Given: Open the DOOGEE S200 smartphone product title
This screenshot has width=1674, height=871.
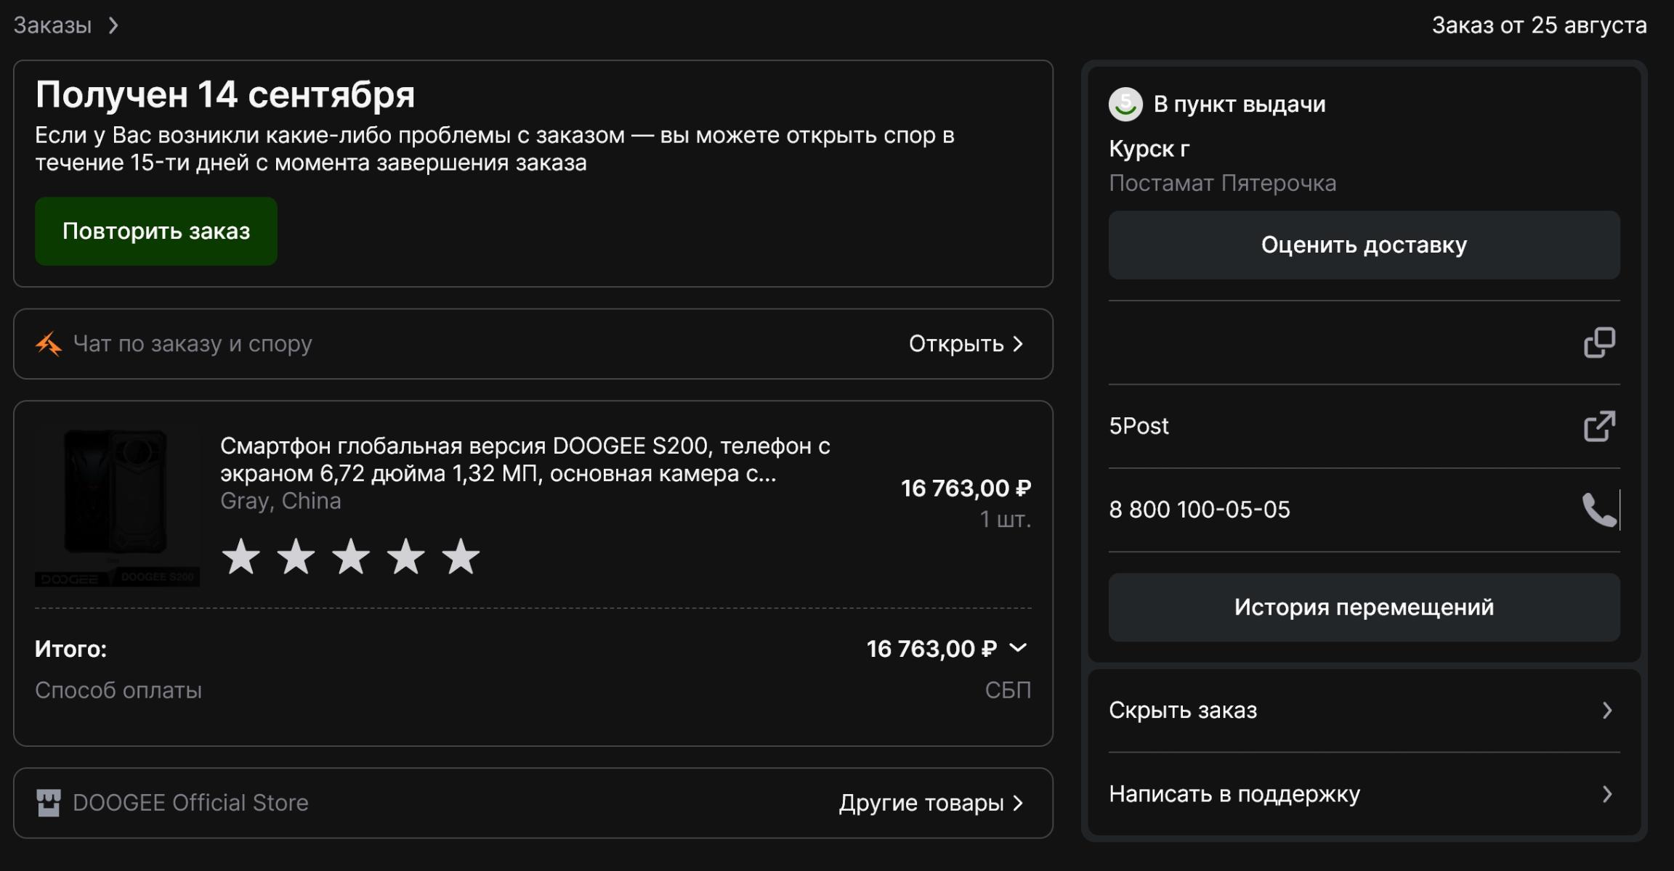Looking at the screenshot, I should 525,459.
